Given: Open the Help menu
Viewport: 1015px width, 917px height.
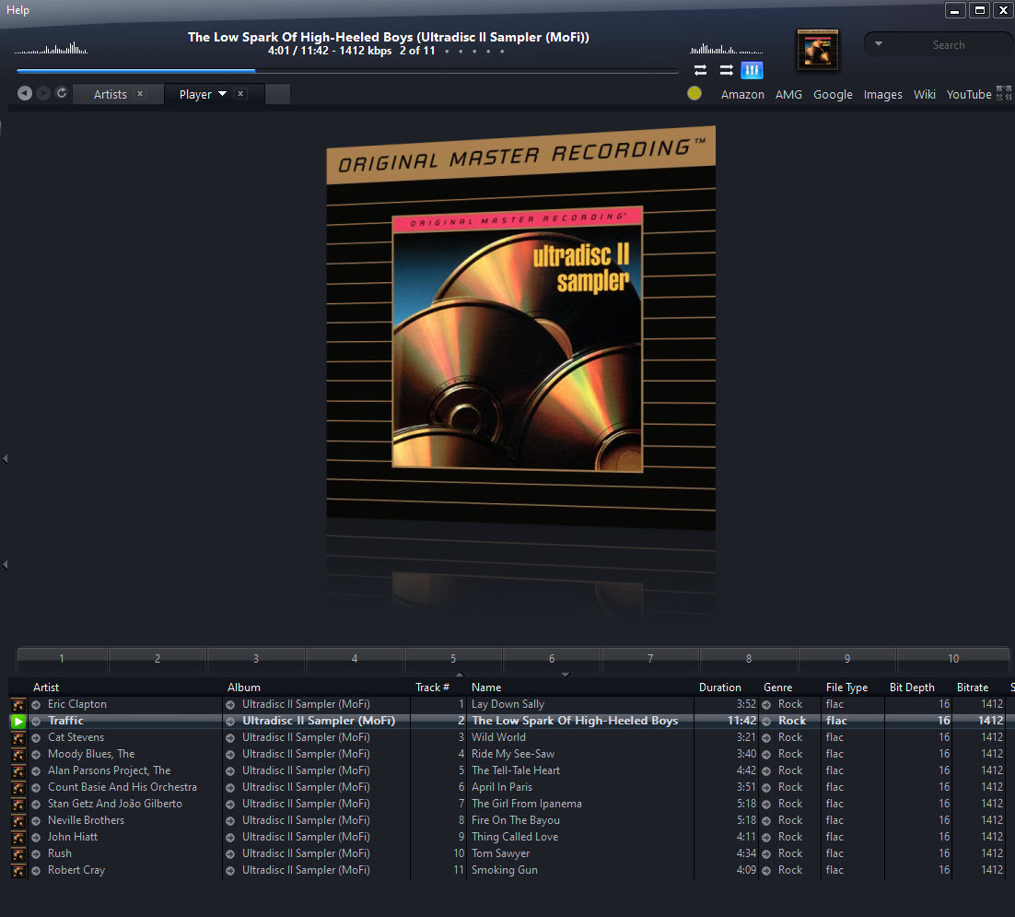Looking at the screenshot, I should pyautogui.click(x=17, y=10).
